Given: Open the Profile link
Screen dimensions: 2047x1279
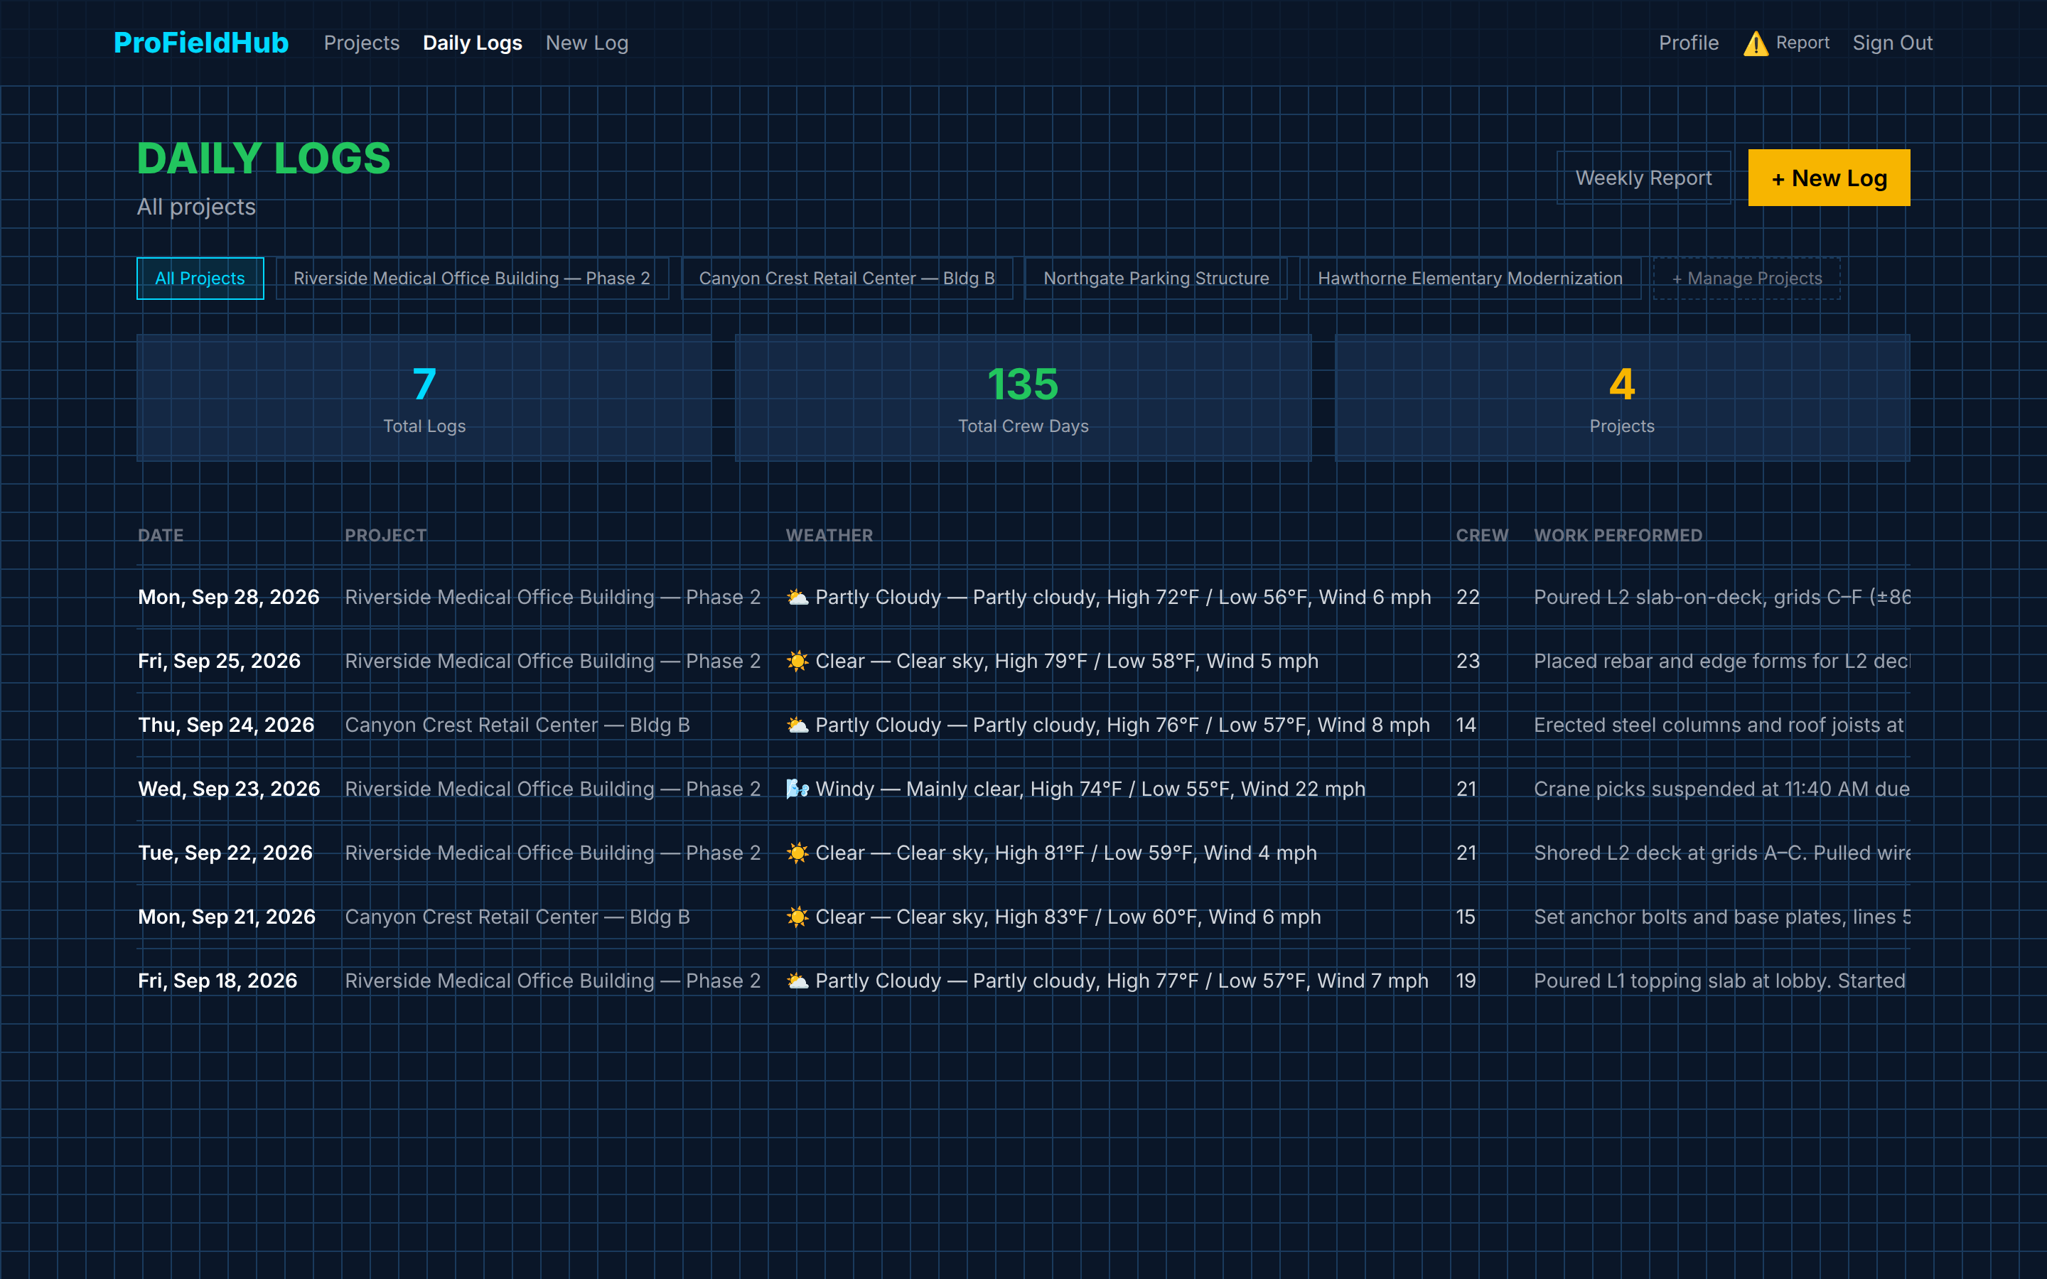Looking at the screenshot, I should click(x=1688, y=43).
